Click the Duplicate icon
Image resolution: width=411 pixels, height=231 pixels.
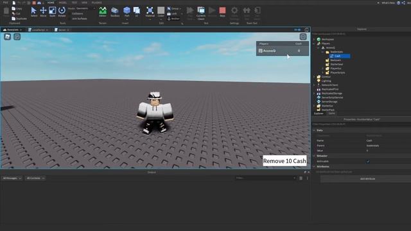point(13,19)
